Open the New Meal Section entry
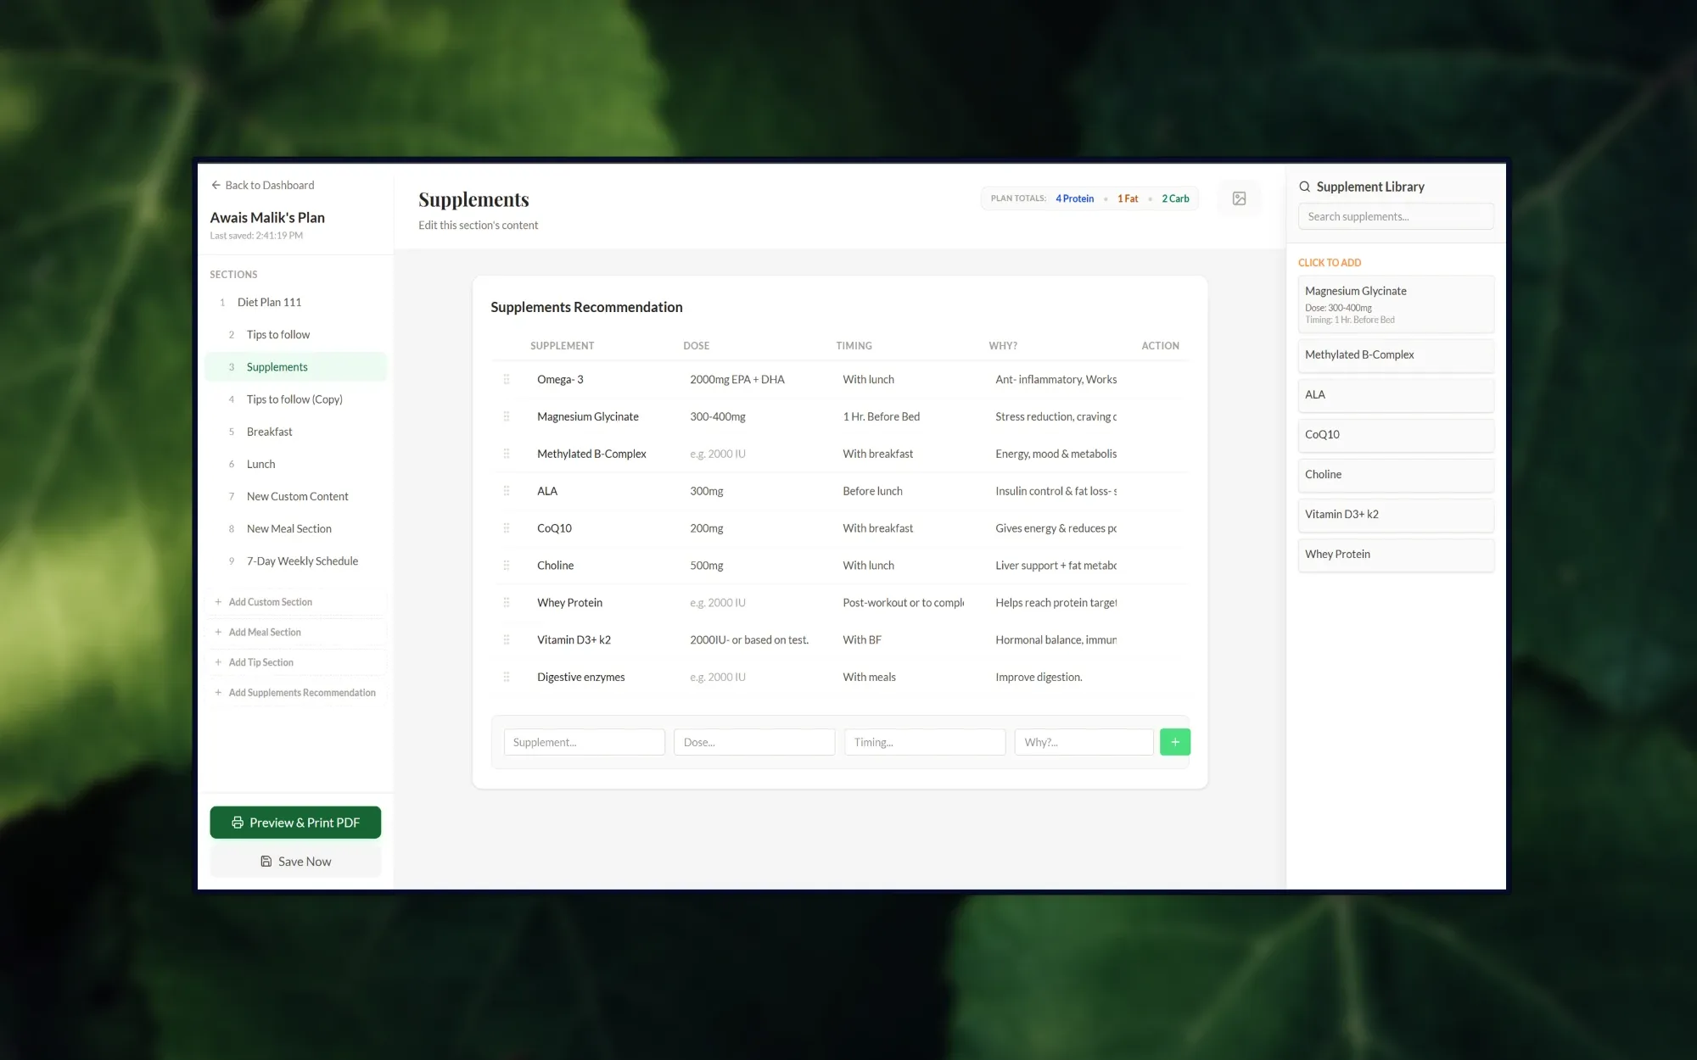This screenshot has height=1060, width=1697. (295, 528)
